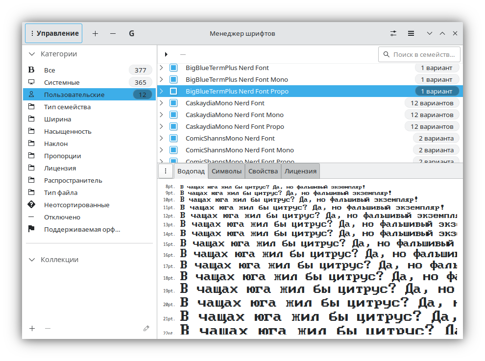Expand BigBlueTermPlus Nerd Font Propo row
Image resolution: width=485 pixels, height=361 pixels.
pos(161,91)
